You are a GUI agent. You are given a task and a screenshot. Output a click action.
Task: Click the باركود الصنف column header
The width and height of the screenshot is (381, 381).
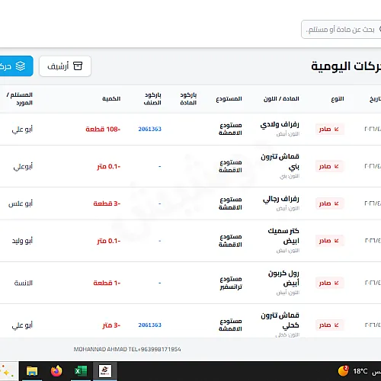pyautogui.click(x=152, y=98)
